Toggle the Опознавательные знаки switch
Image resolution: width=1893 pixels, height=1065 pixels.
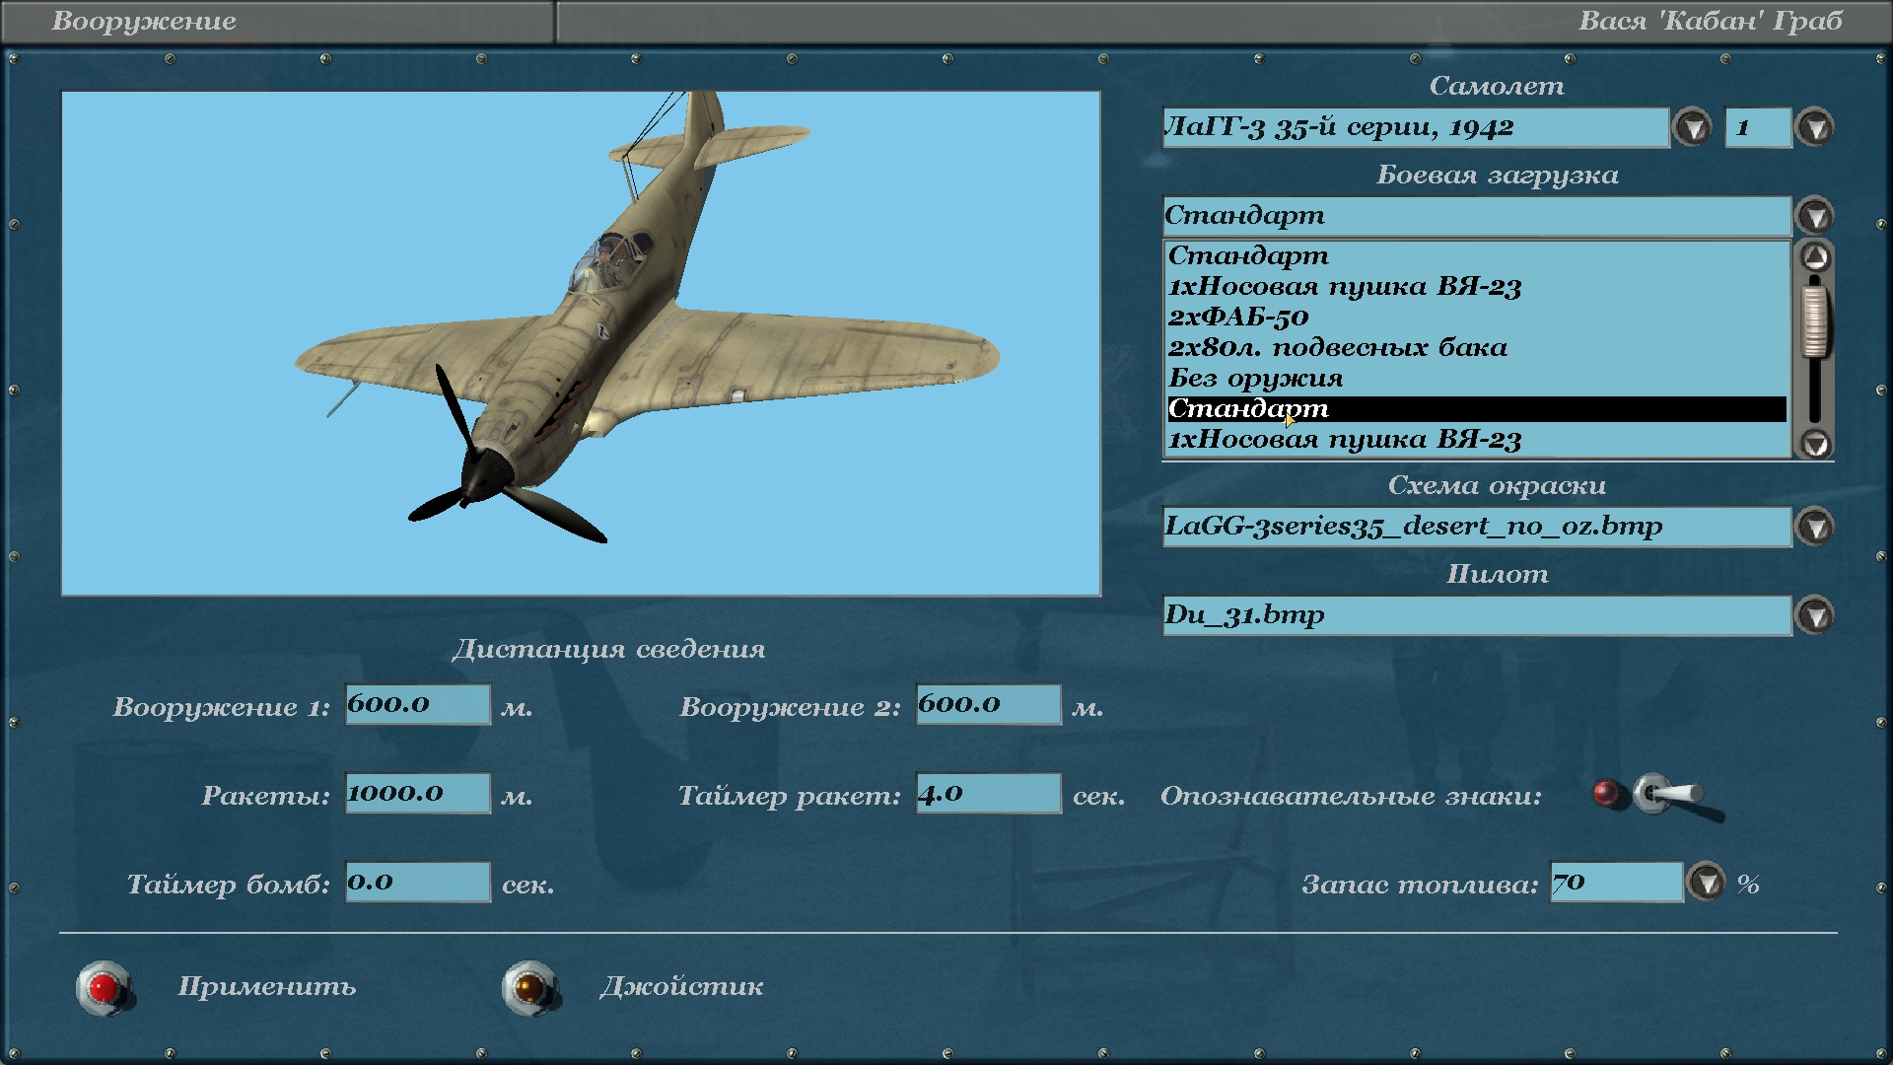tap(1666, 794)
